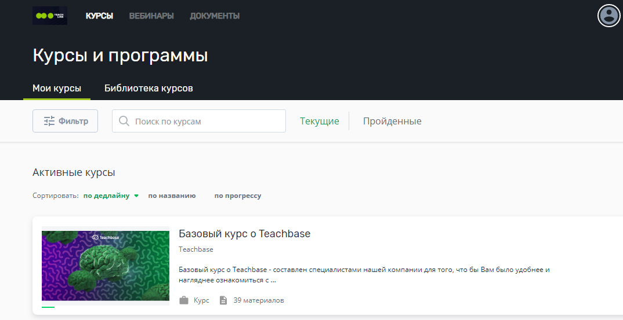This screenshot has width=623, height=320.
Task: Click the filter sliders icon
Action: (x=49, y=121)
